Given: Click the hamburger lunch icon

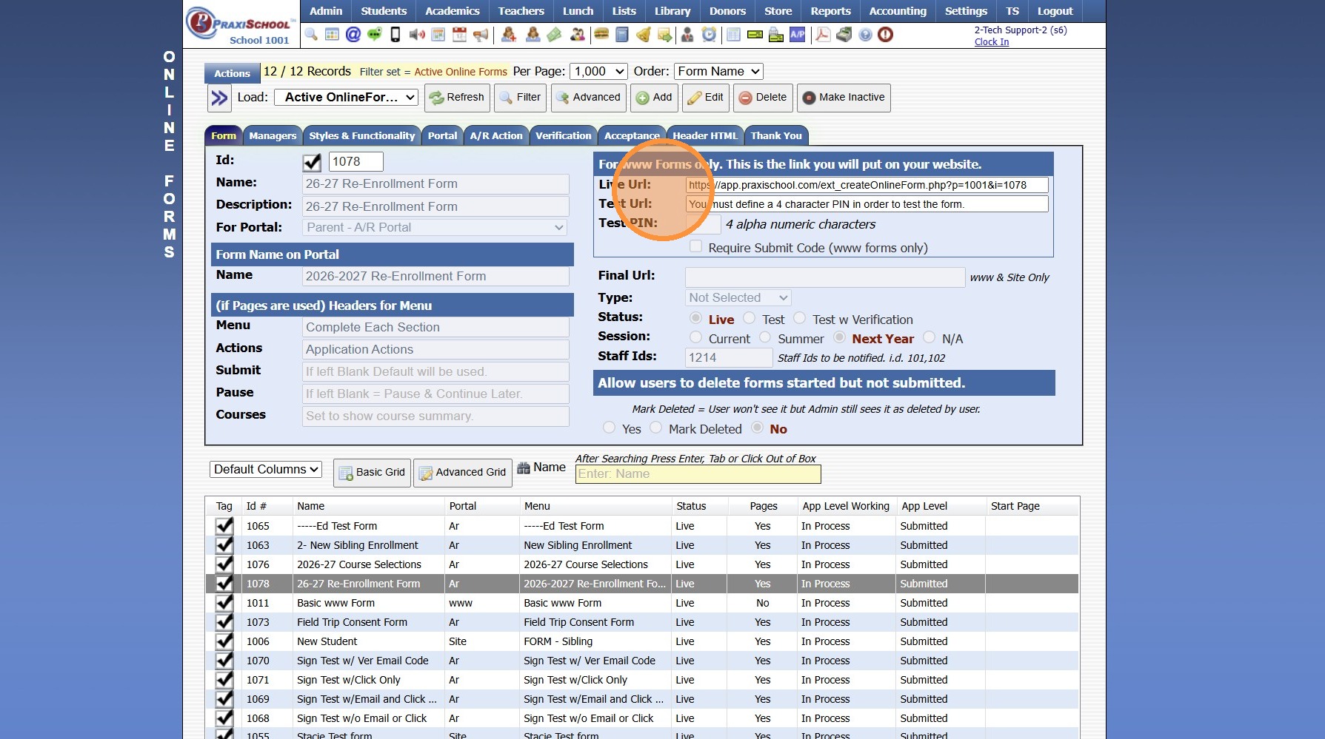Looking at the screenshot, I should (601, 35).
